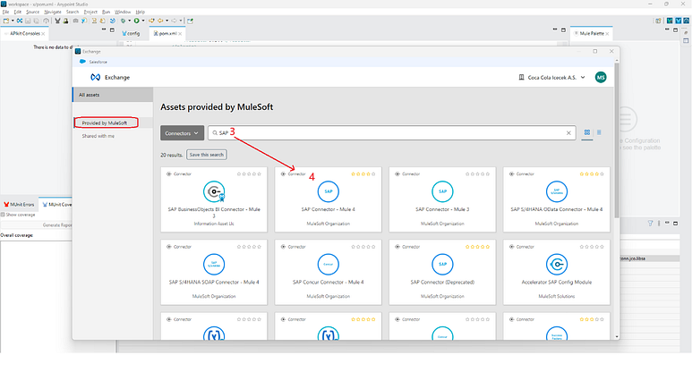Click the Save toolbar icon

point(28,21)
